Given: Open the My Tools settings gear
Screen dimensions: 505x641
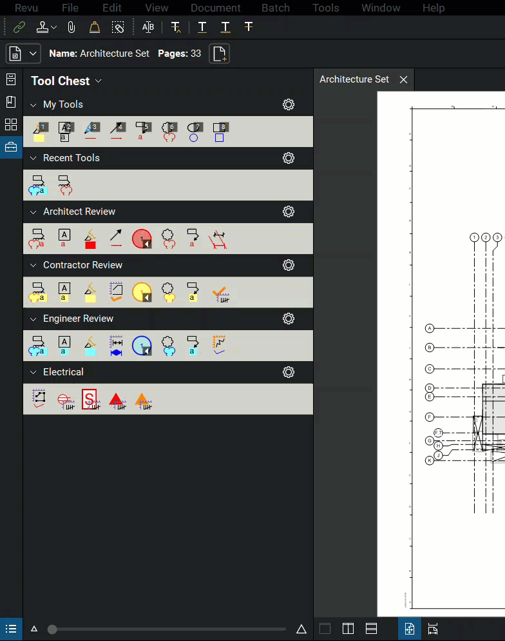Looking at the screenshot, I should click(289, 104).
